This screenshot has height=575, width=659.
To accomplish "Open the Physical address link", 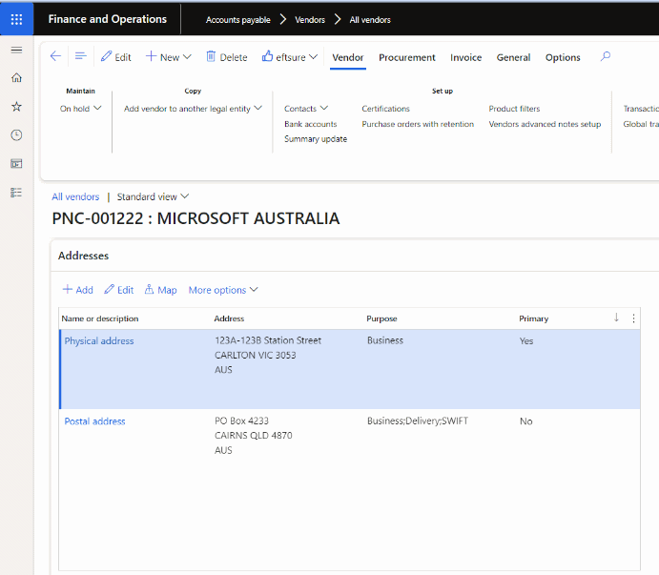I will 99,340.
